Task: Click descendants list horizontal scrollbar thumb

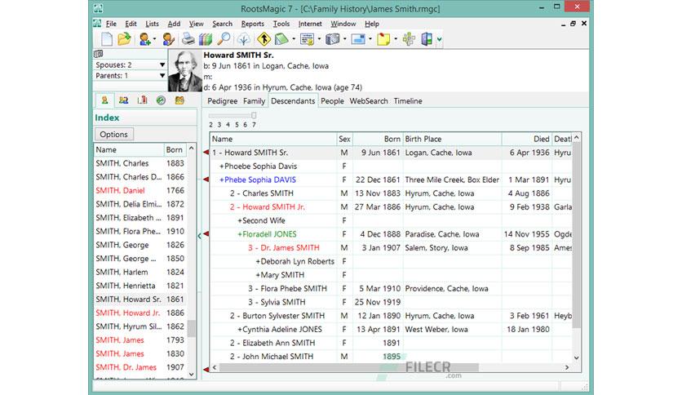Action: (349, 367)
